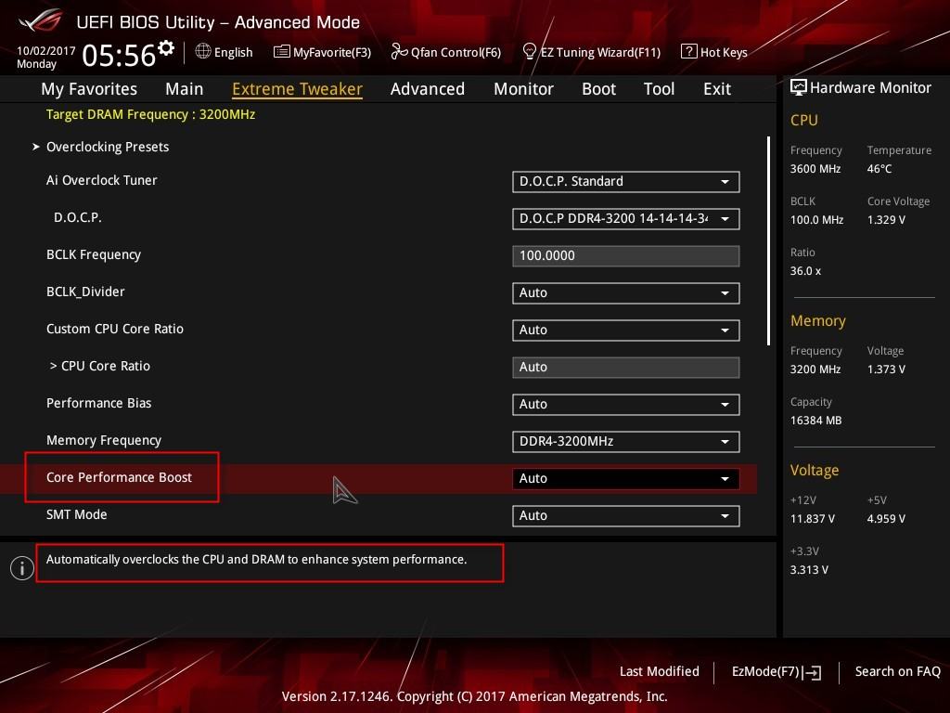Click the ROG logo

[41, 21]
